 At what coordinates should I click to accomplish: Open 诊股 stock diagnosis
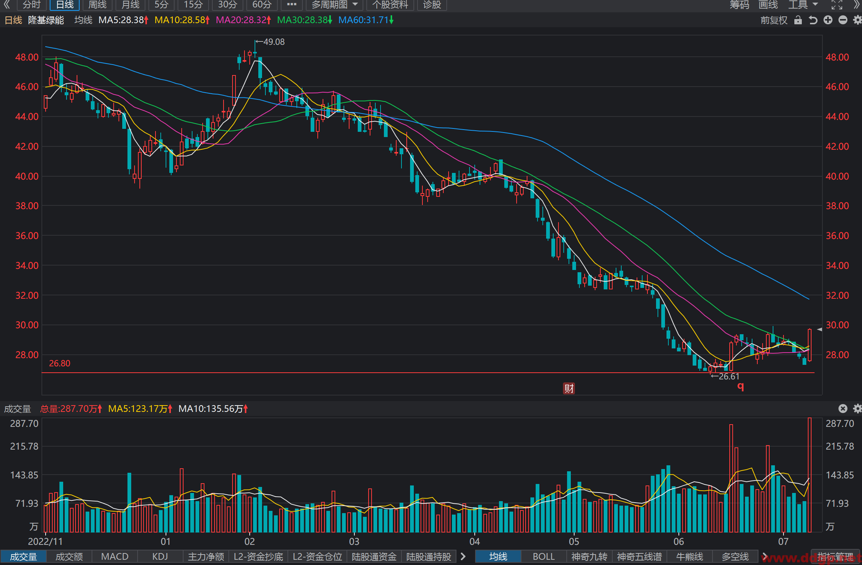tap(432, 4)
